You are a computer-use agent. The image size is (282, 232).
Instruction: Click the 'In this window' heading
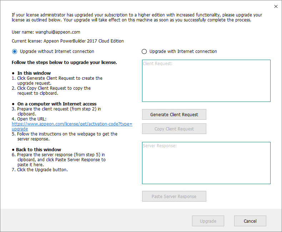point(34,73)
